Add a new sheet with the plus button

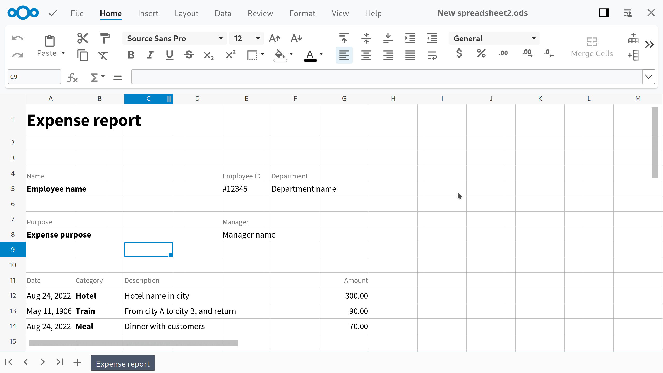77,362
